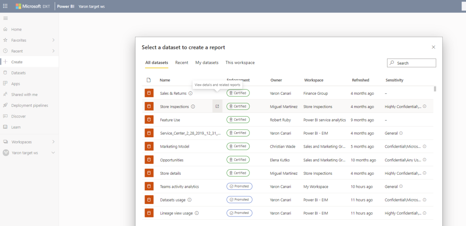Switch to the This workspace tab
The image size is (466, 226).
pyautogui.click(x=240, y=63)
